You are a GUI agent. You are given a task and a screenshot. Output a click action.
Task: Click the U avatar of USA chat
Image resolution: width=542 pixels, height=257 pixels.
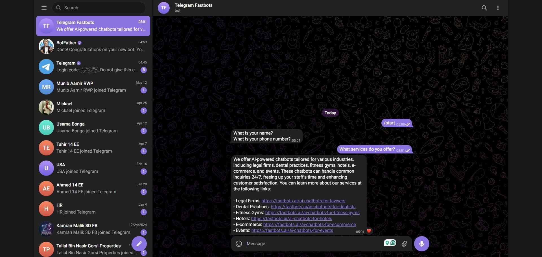(x=46, y=168)
